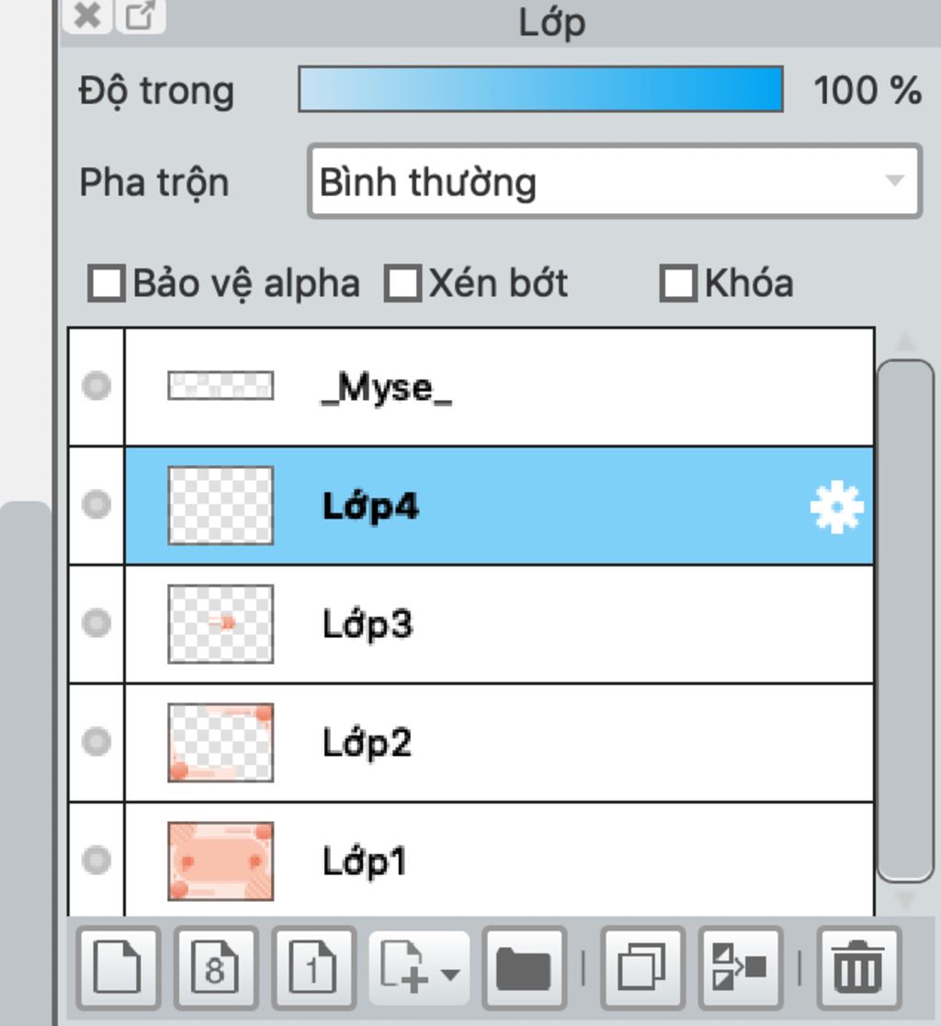Image resolution: width=941 pixels, height=1026 pixels.
Task: Adjust the Độ trong opacity slider
Action: point(540,89)
